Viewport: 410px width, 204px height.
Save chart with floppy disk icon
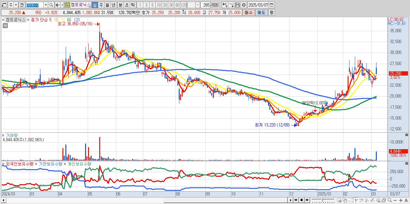click(238, 5)
